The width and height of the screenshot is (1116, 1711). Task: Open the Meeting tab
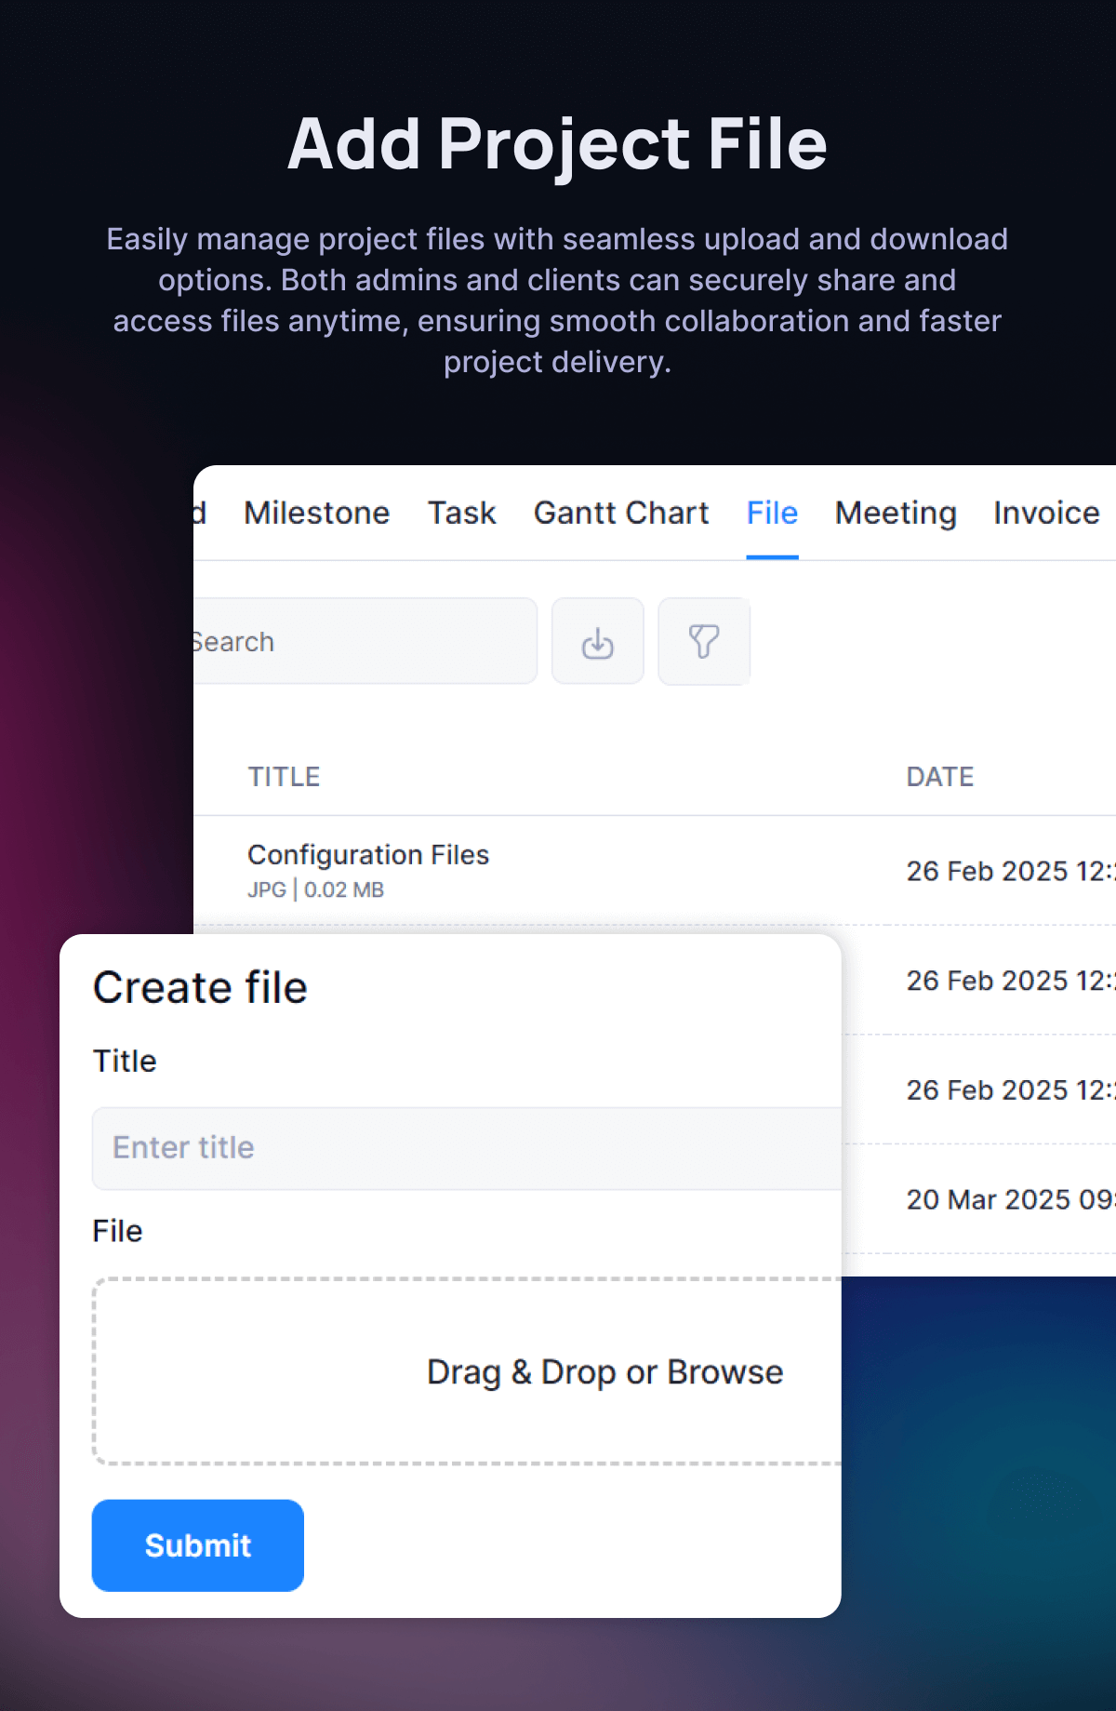tap(896, 513)
